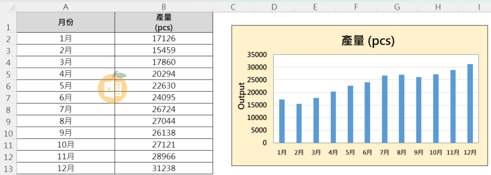
Task: Select cell with value 26138
Action: (x=164, y=133)
